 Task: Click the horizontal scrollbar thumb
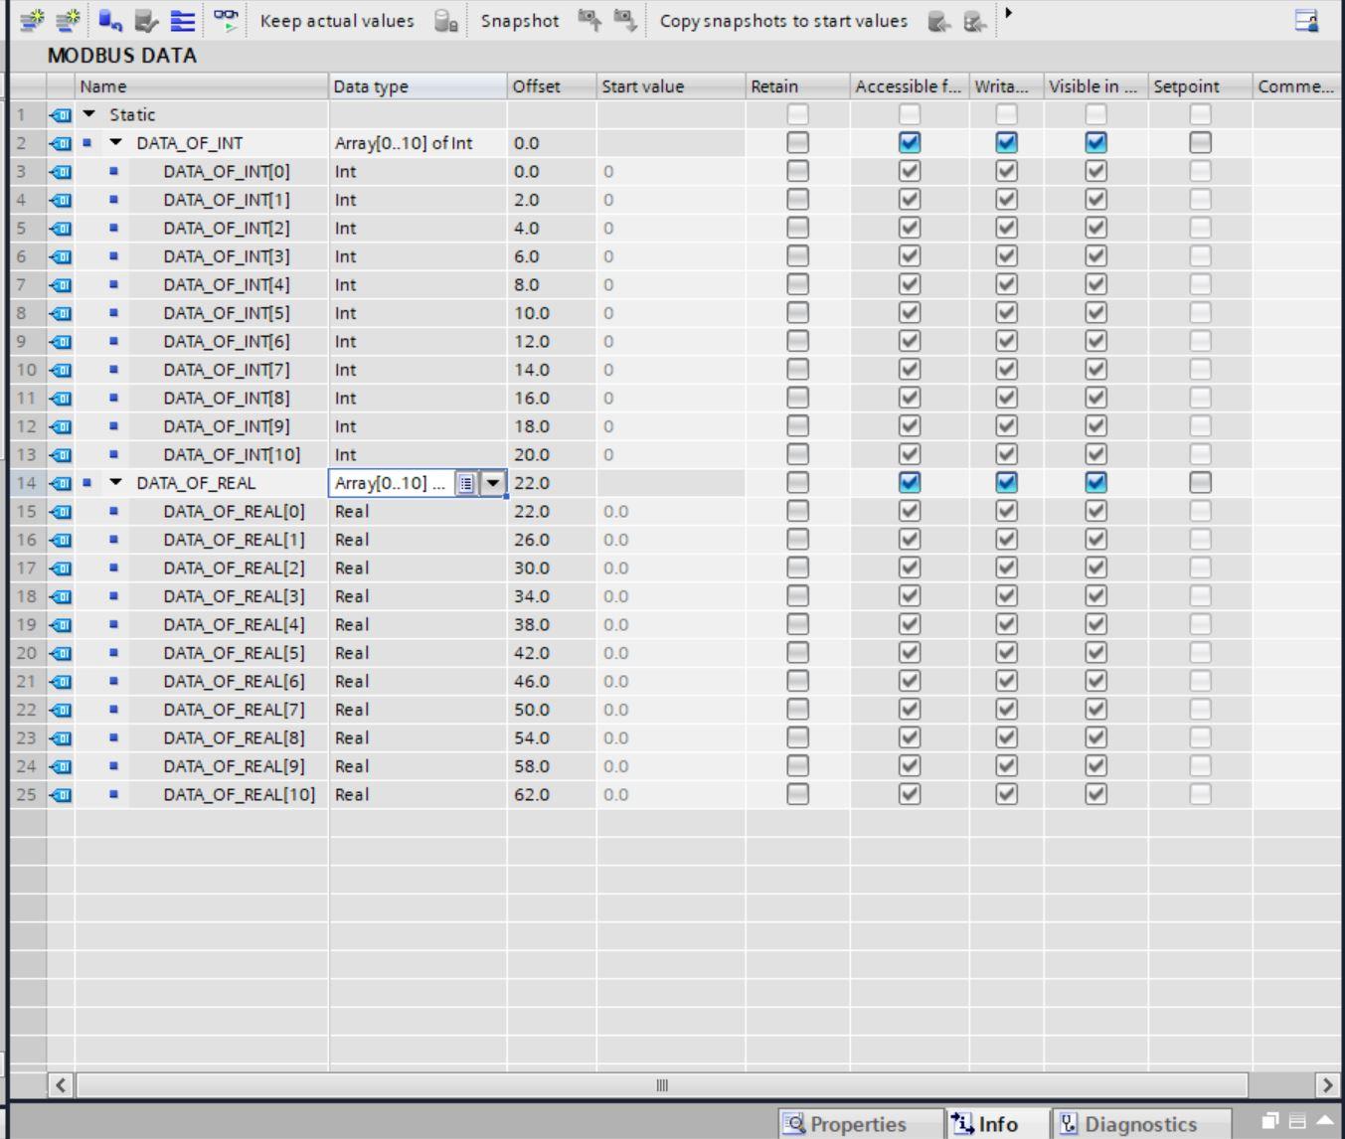[x=662, y=1085]
